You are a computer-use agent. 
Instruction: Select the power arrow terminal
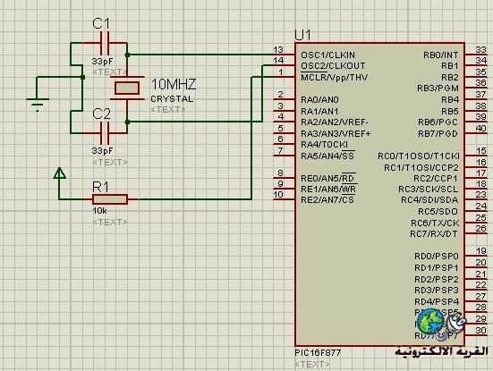tap(59, 173)
